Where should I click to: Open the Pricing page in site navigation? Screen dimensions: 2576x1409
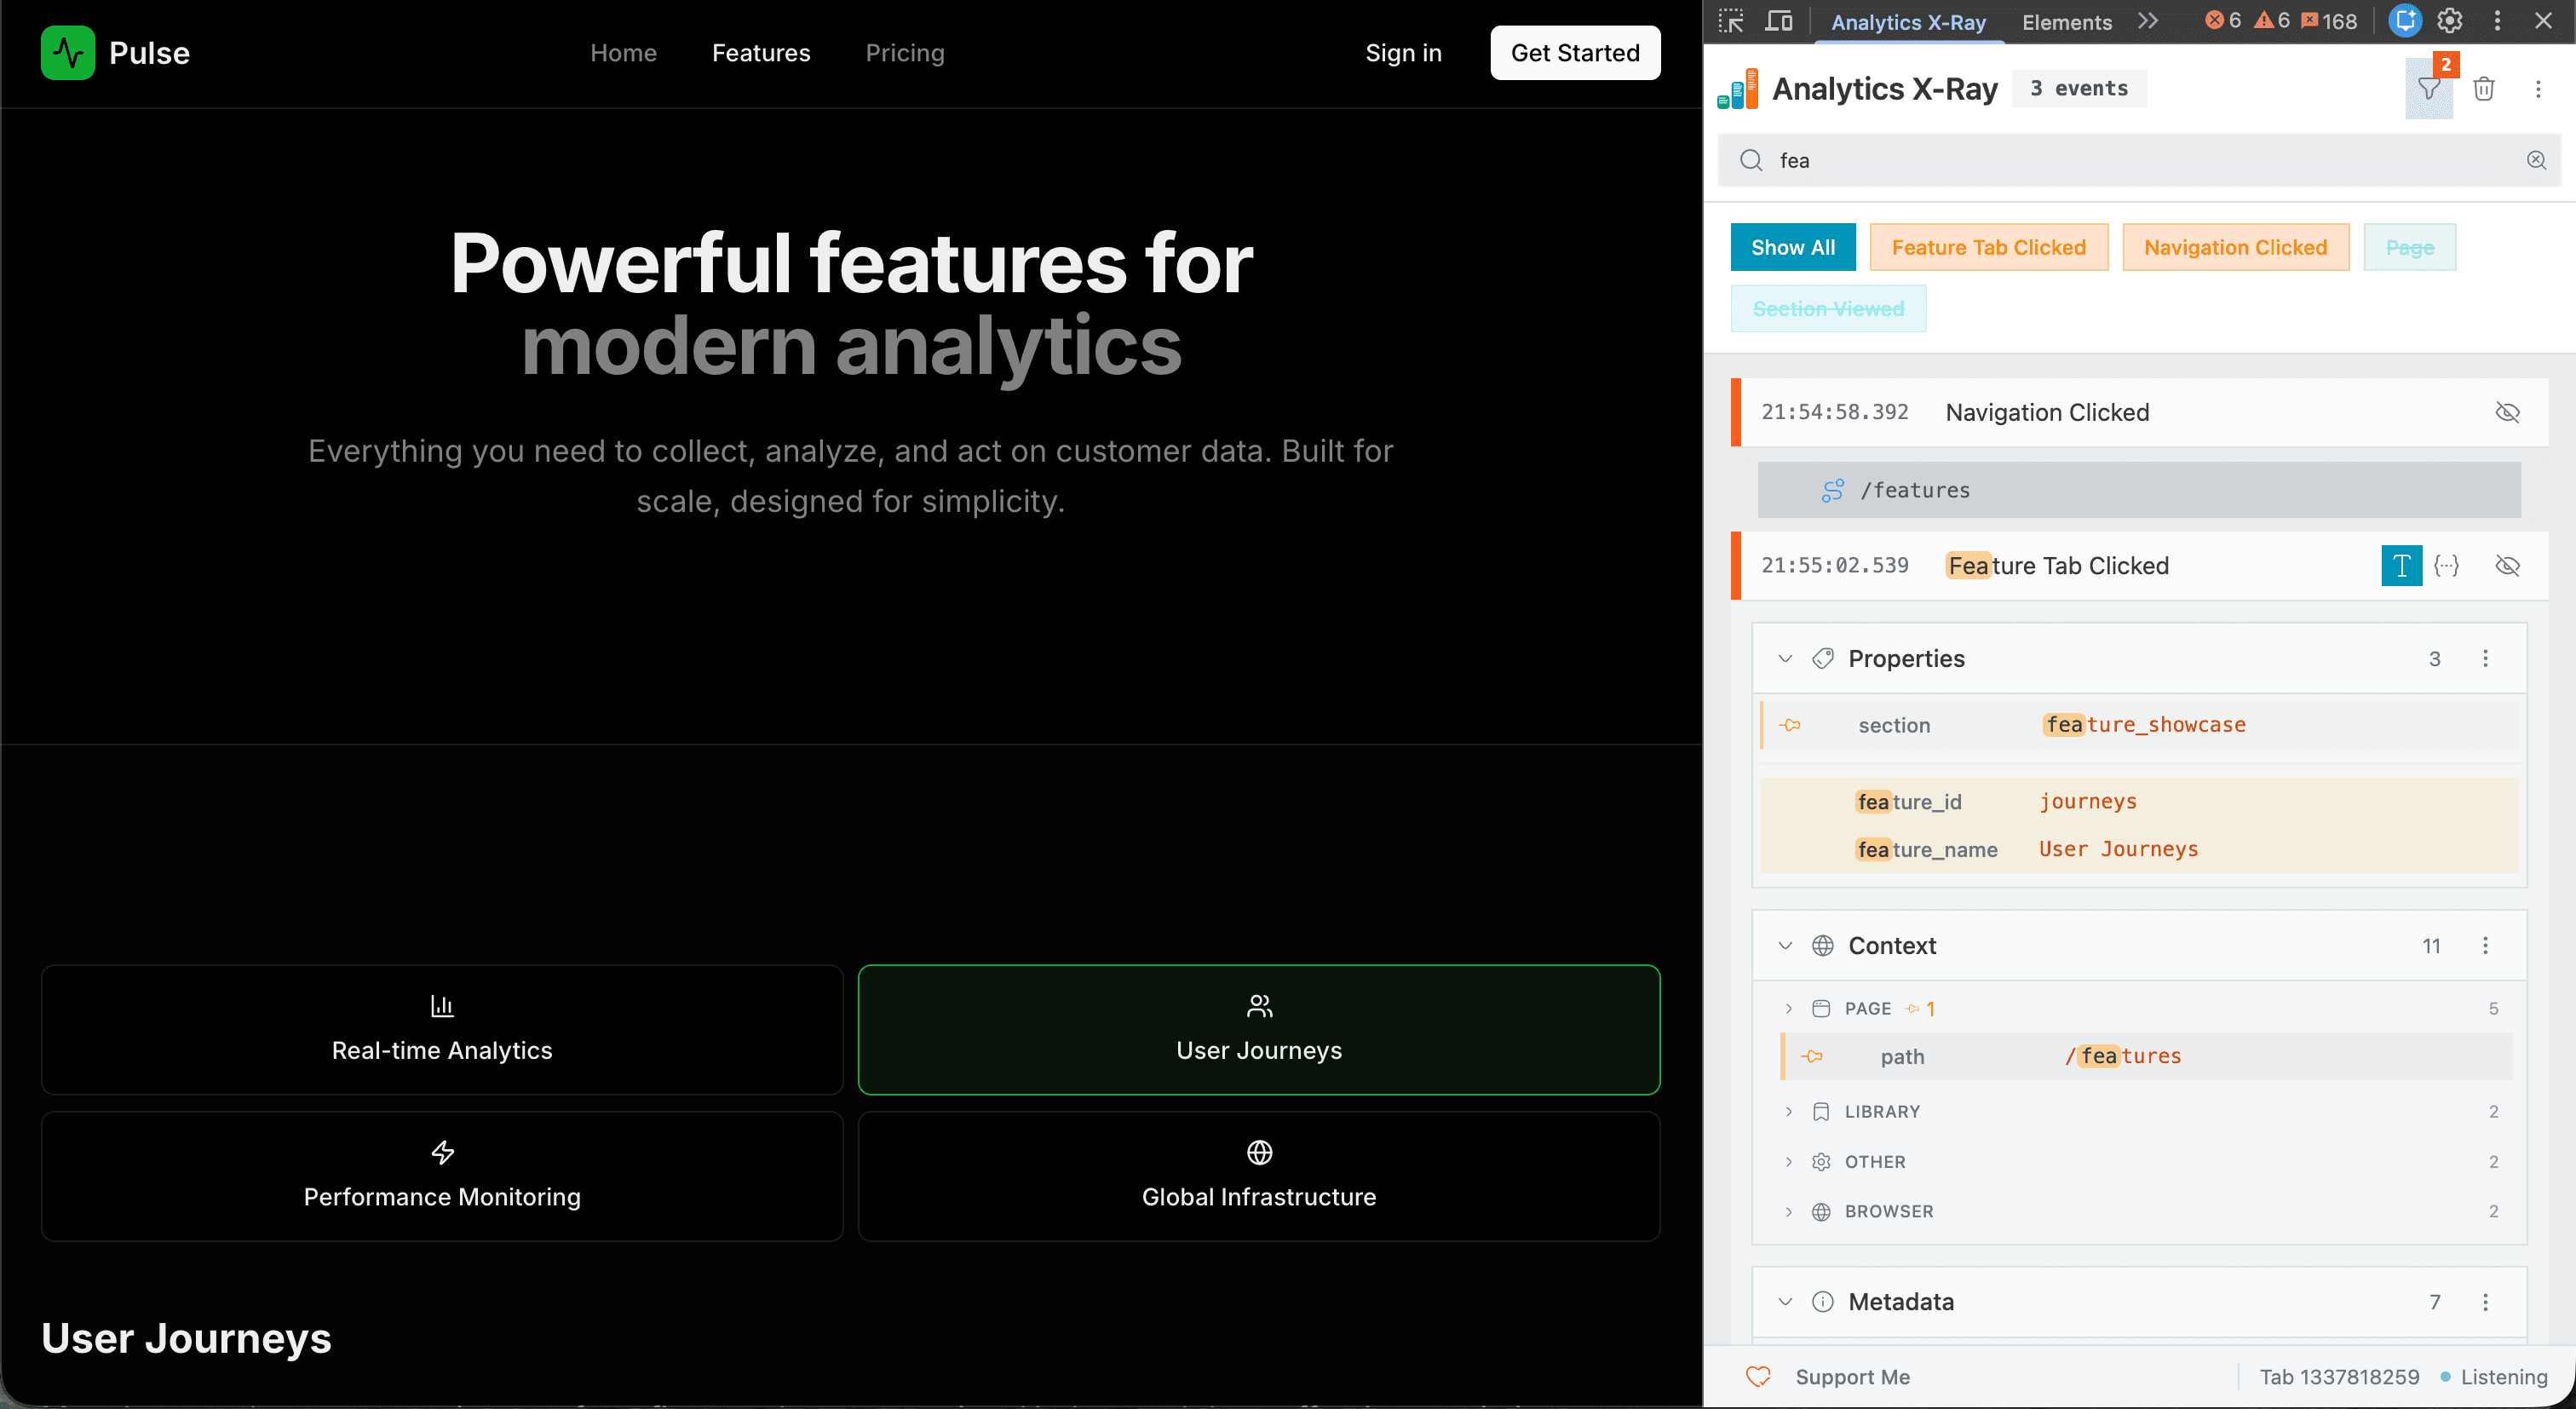[904, 53]
